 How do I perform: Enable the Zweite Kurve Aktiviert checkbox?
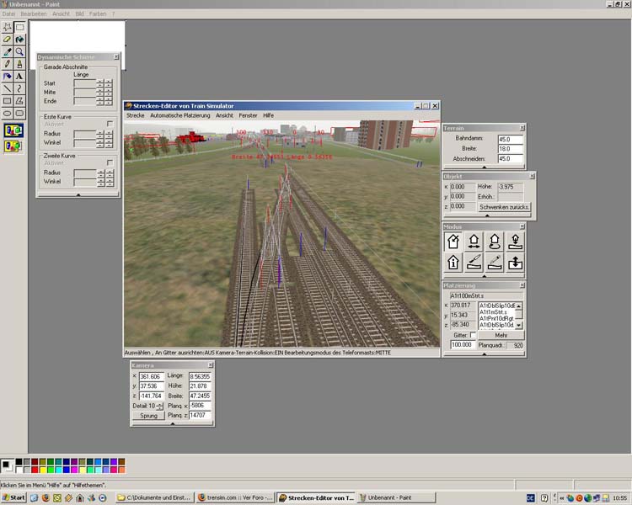[110, 162]
